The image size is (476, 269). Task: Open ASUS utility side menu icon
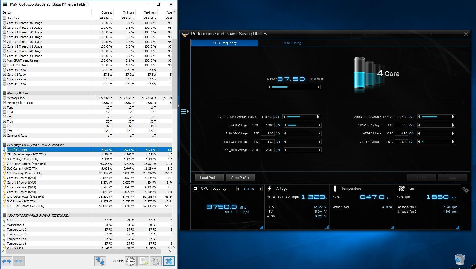point(184,112)
